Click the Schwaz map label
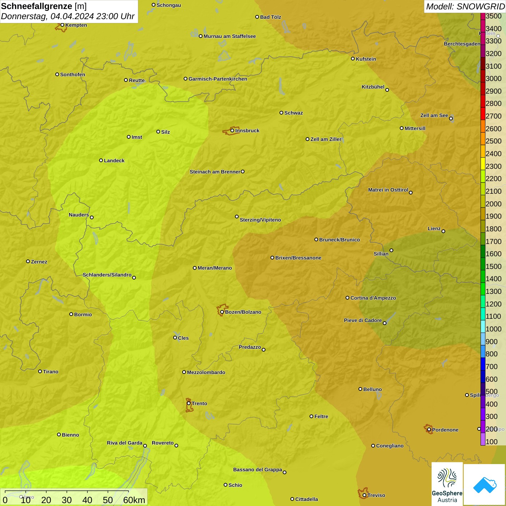The height and width of the screenshot is (506, 506). [x=294, y=113]
